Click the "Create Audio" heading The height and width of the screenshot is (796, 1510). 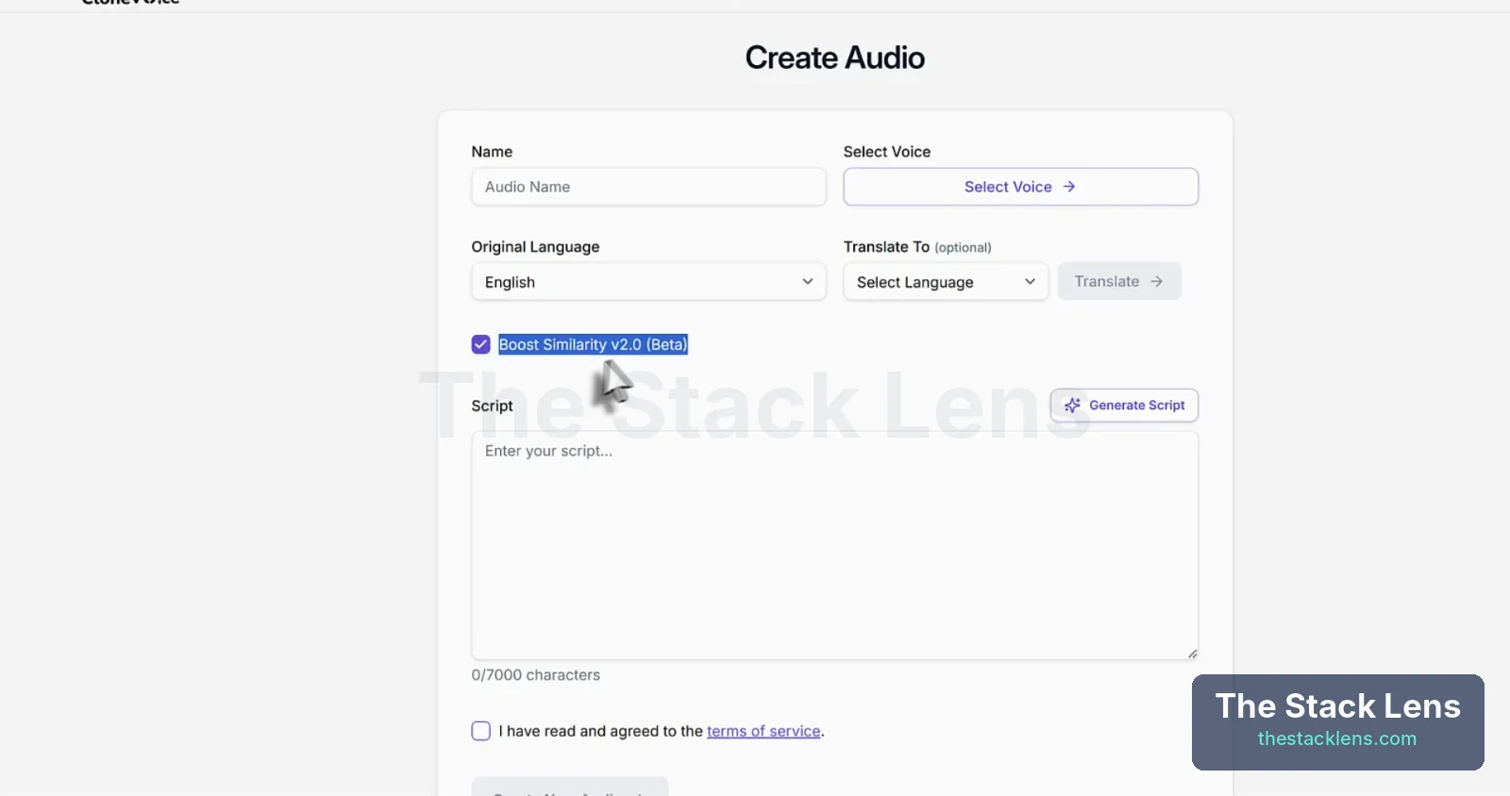(835, 58)
